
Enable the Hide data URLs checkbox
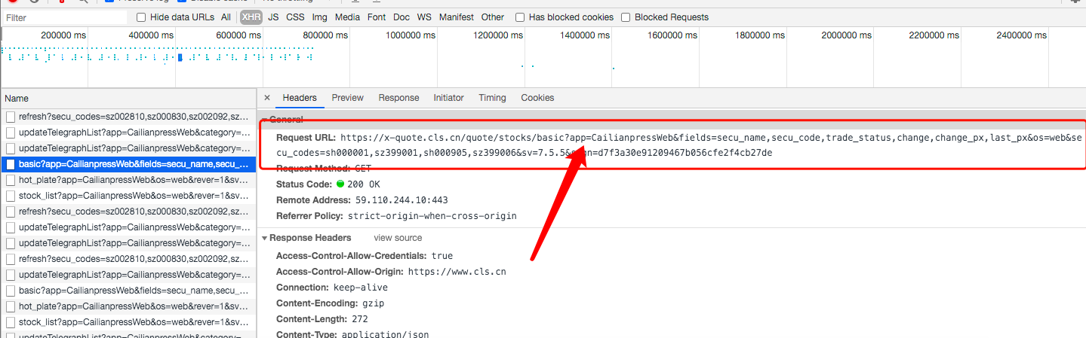141,17
